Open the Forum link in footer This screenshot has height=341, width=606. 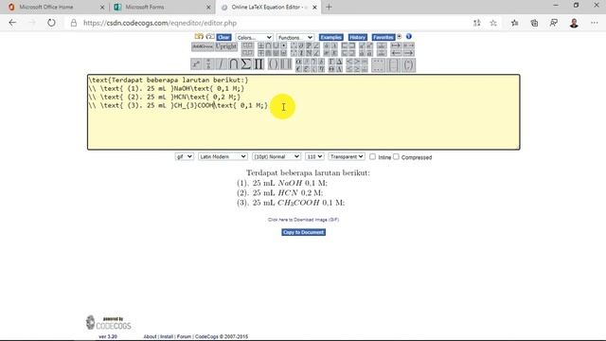click(184, 337)
